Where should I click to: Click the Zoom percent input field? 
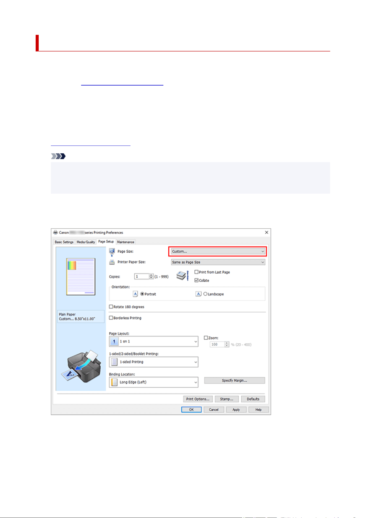coord(217,344)
